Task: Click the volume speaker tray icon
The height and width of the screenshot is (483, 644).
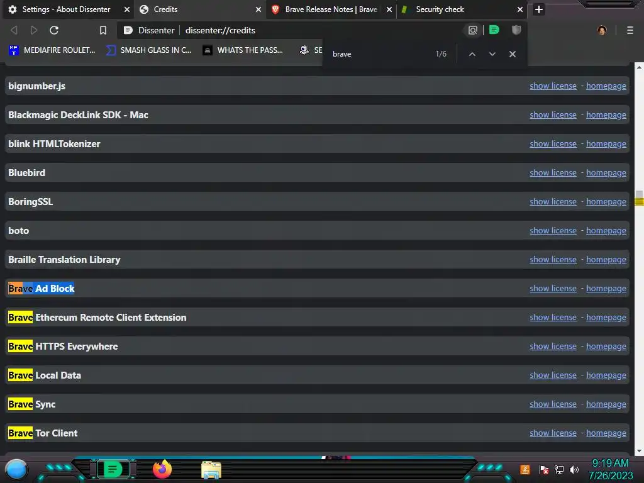Action: coord(574,469)
